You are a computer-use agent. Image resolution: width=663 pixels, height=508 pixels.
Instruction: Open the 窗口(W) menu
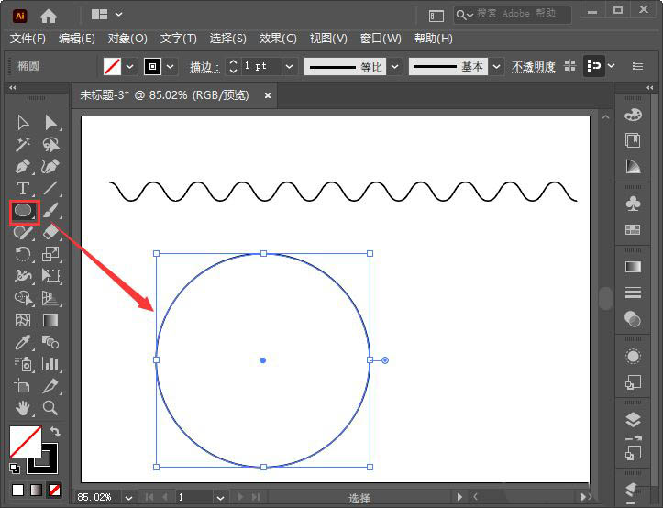381,39
